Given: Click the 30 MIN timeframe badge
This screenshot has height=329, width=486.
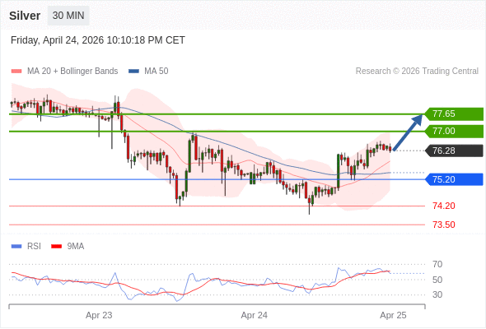Looking at the screenshot, I should coord(68,16).
